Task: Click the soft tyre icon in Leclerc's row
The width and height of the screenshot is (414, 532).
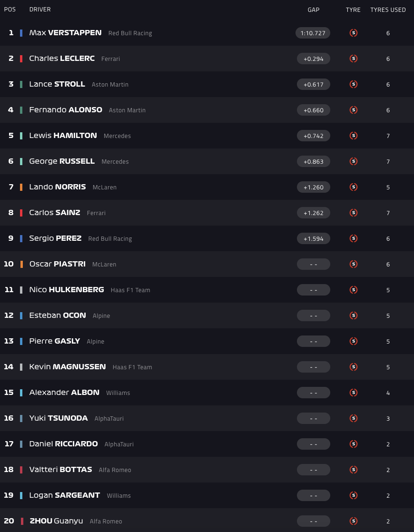Action: click(x=353, y=59)
